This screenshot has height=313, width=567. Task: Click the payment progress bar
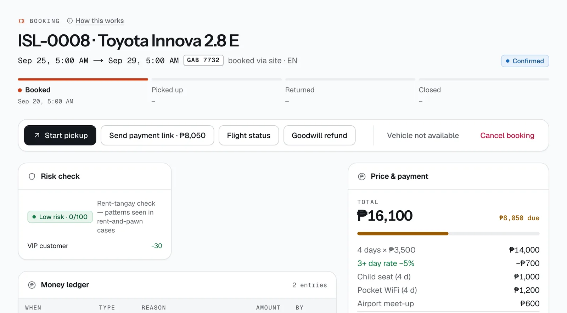[448, 234]
